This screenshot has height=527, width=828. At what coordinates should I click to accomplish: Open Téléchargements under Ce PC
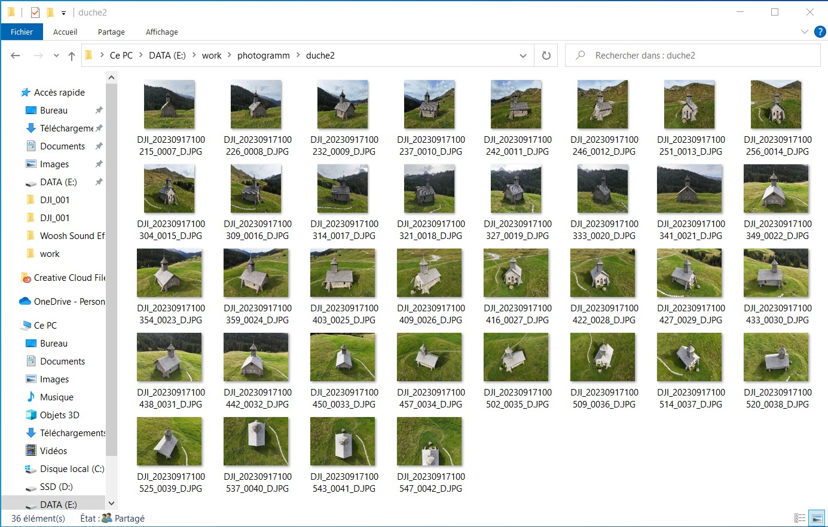coord(72,433)
